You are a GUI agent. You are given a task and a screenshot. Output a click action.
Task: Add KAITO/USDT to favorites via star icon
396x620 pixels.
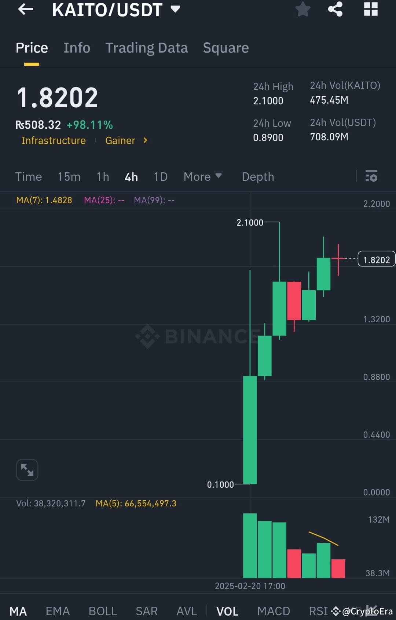click(x=303, y=10)
